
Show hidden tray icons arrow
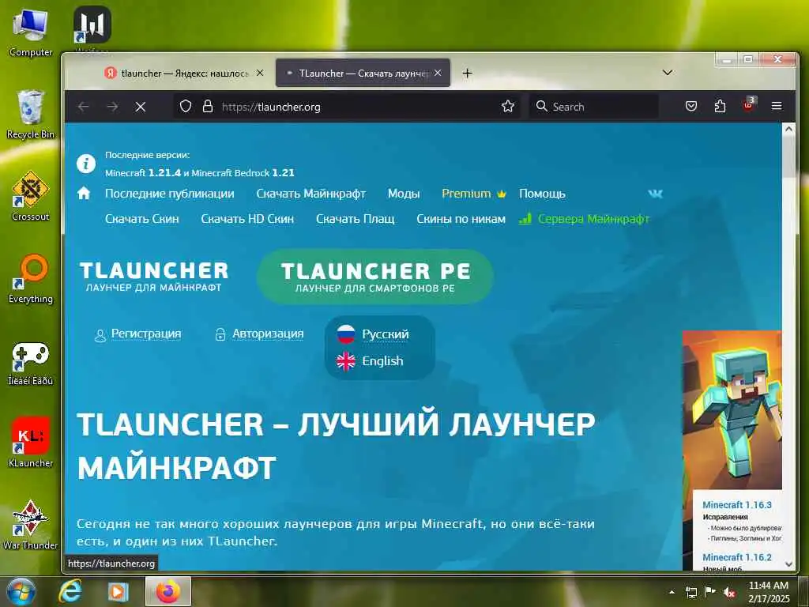[672, 592]
